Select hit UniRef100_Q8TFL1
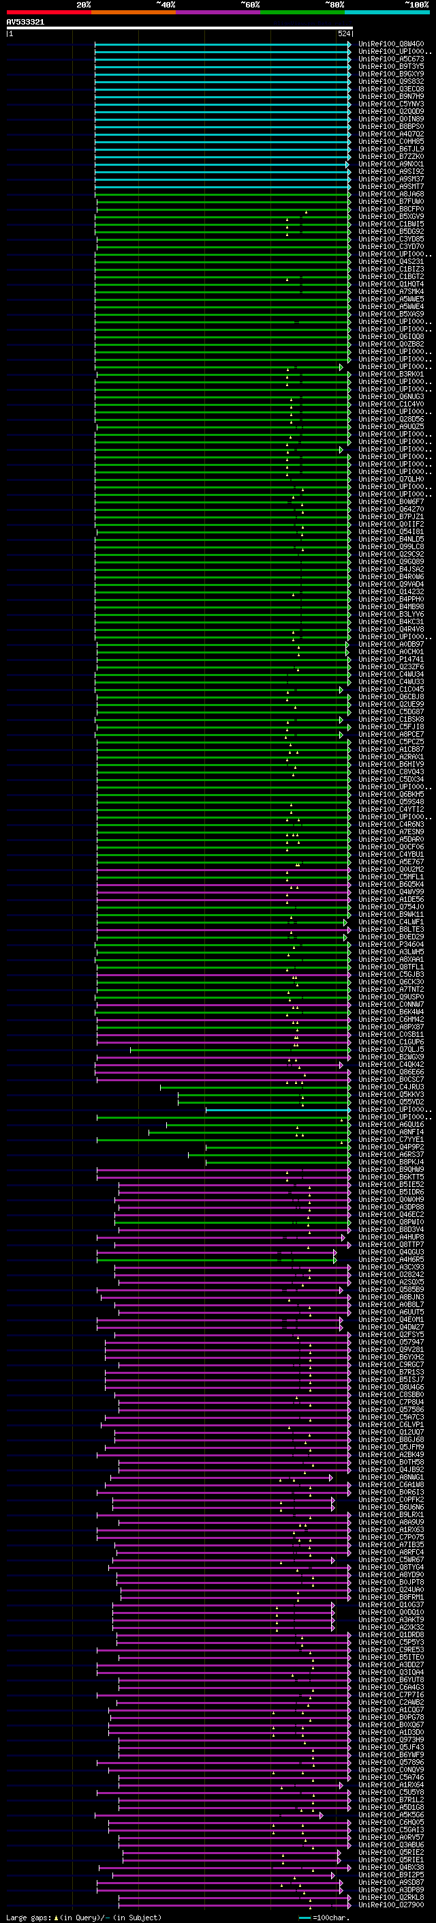Screen dimensions: 436x1923 click(390, 967)
